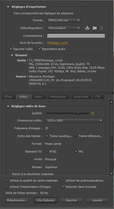The height and width of the screenshot is (209, 114).
Task: Open the Format MPEG2 Blu-ray dropdown
Action: point(64,20)
